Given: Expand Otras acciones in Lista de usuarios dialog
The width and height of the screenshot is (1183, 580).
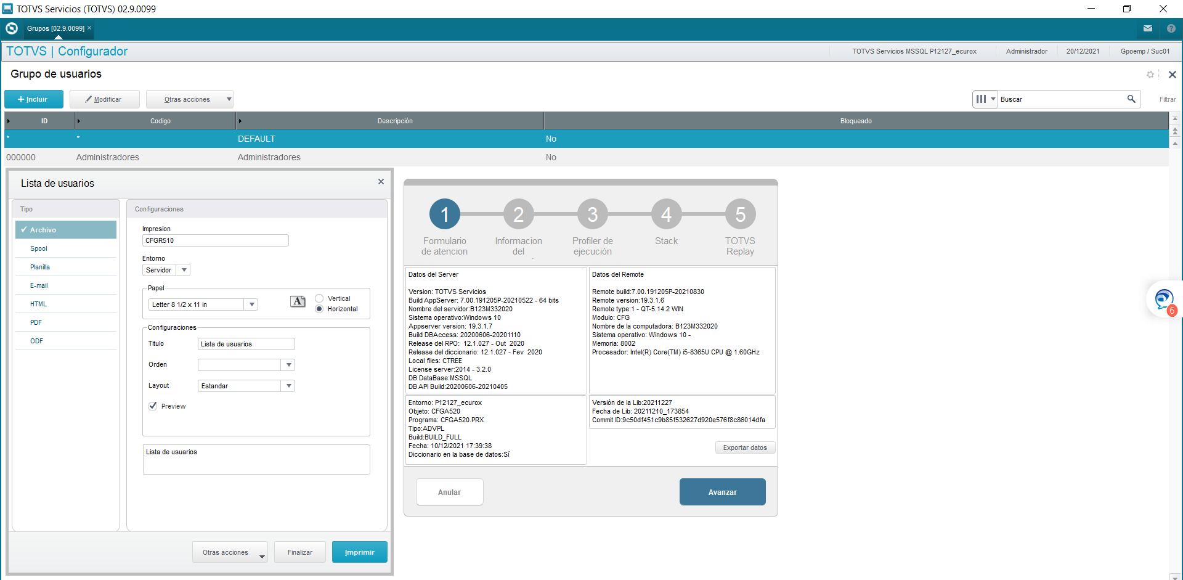Looking at the screenshot, I should tap(230, 552).
